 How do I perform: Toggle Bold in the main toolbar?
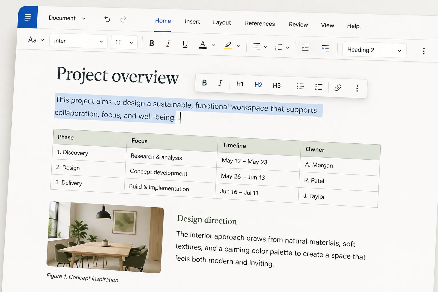click(x=152, y=43)
